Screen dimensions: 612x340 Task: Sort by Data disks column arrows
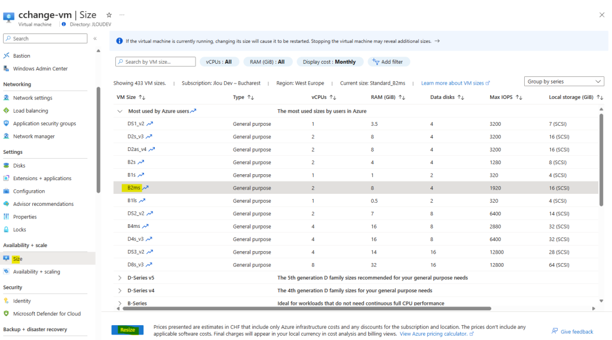[461, 97]
